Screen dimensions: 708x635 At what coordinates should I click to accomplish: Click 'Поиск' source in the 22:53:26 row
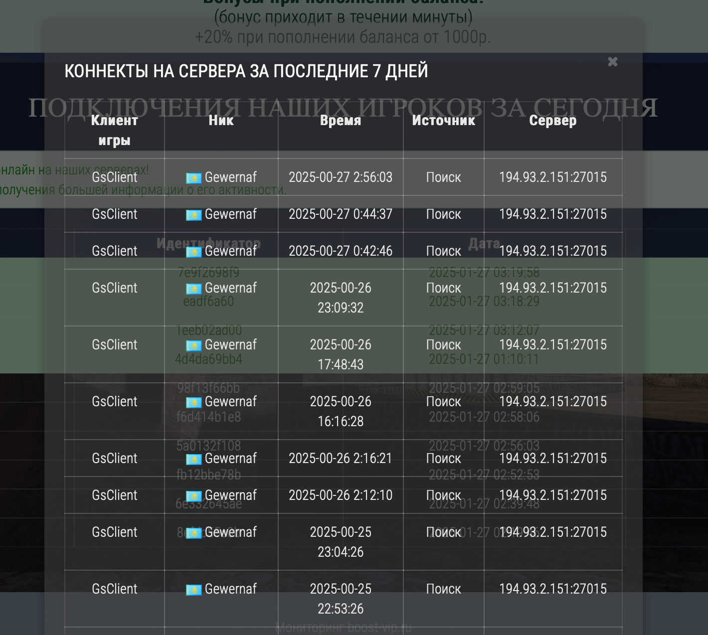point(444,589)
